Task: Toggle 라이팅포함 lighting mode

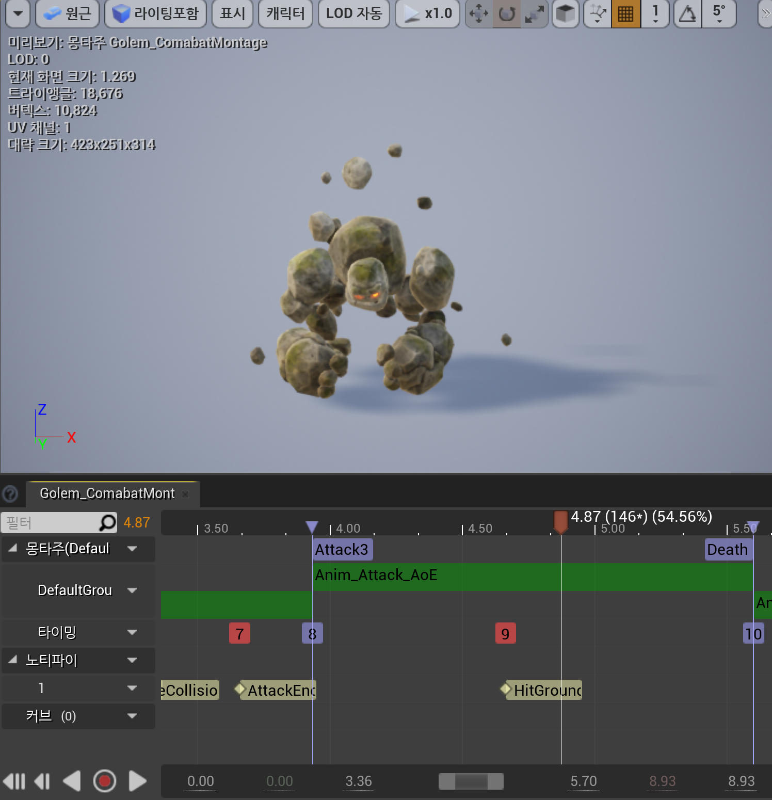Action: pyautogui.click(x=155, y=14)
